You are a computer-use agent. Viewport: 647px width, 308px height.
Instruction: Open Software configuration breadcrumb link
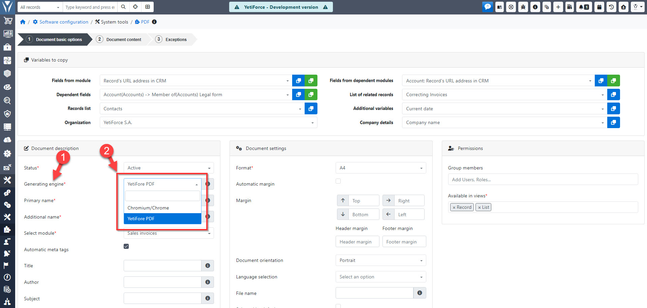point(60,22)
